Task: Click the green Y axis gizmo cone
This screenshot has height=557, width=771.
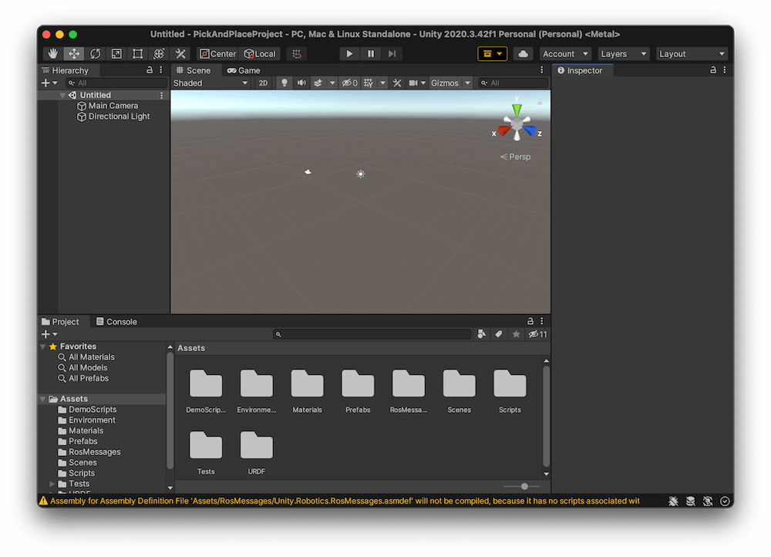Action: (x=517, y=110)
